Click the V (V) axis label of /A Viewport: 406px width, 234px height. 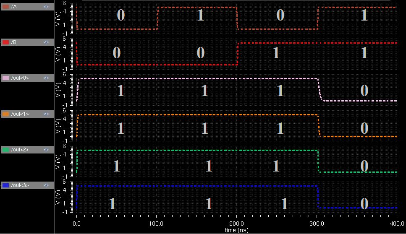pyautogui.click(x=58, y=18)
